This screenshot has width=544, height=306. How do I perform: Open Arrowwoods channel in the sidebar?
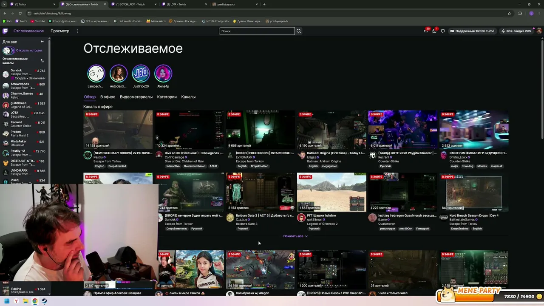[24, 86]
